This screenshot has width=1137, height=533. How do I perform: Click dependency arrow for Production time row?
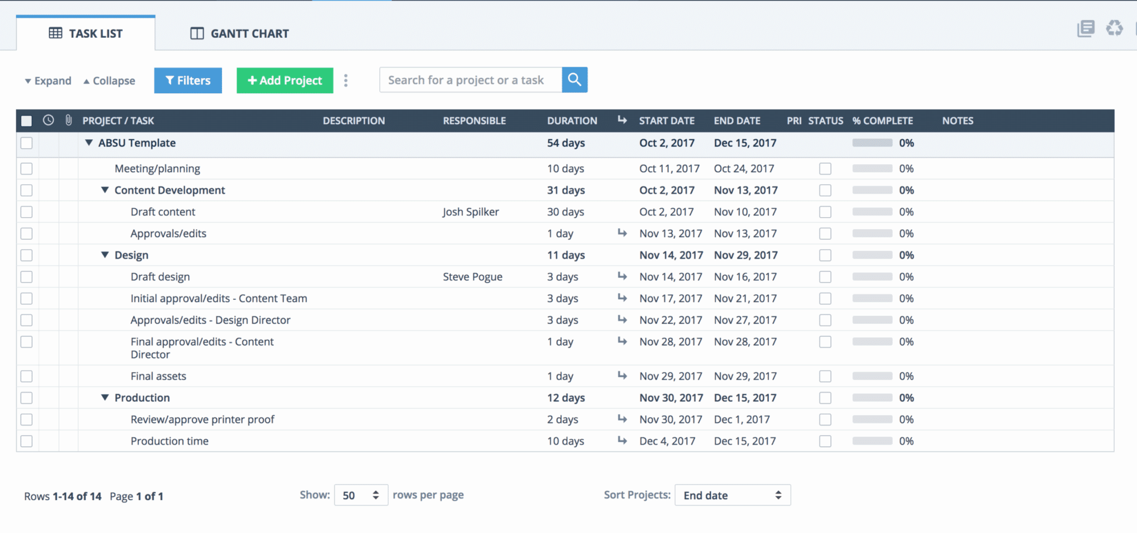click(x=622, y=440)
